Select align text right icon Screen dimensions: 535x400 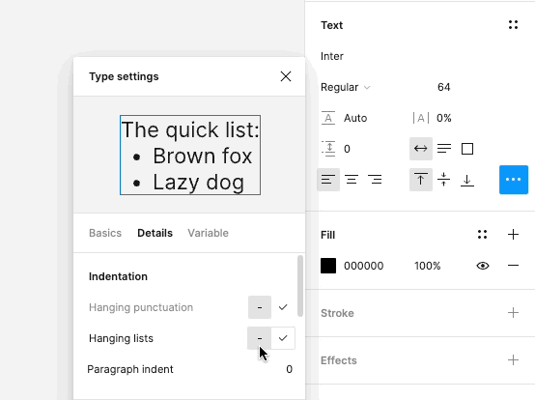click(375, 180)
